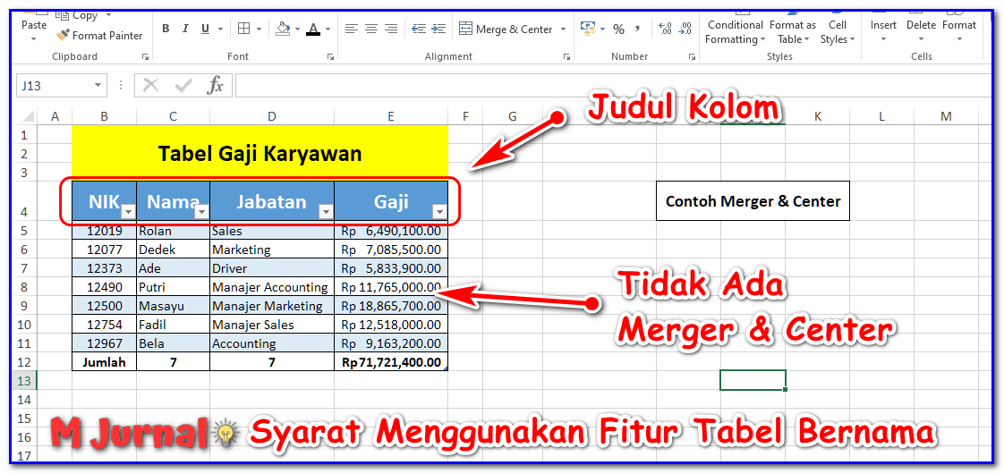The width and height of the screenshot is (1004, 474).
Task: Apply Comma Style format
Action: (x=637, y=29)
